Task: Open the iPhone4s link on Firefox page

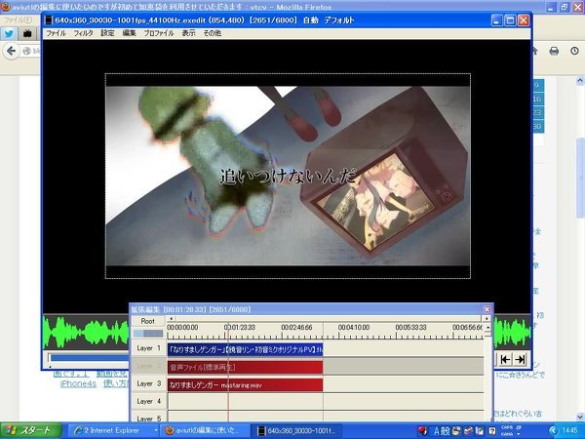Action: point(78,383)
